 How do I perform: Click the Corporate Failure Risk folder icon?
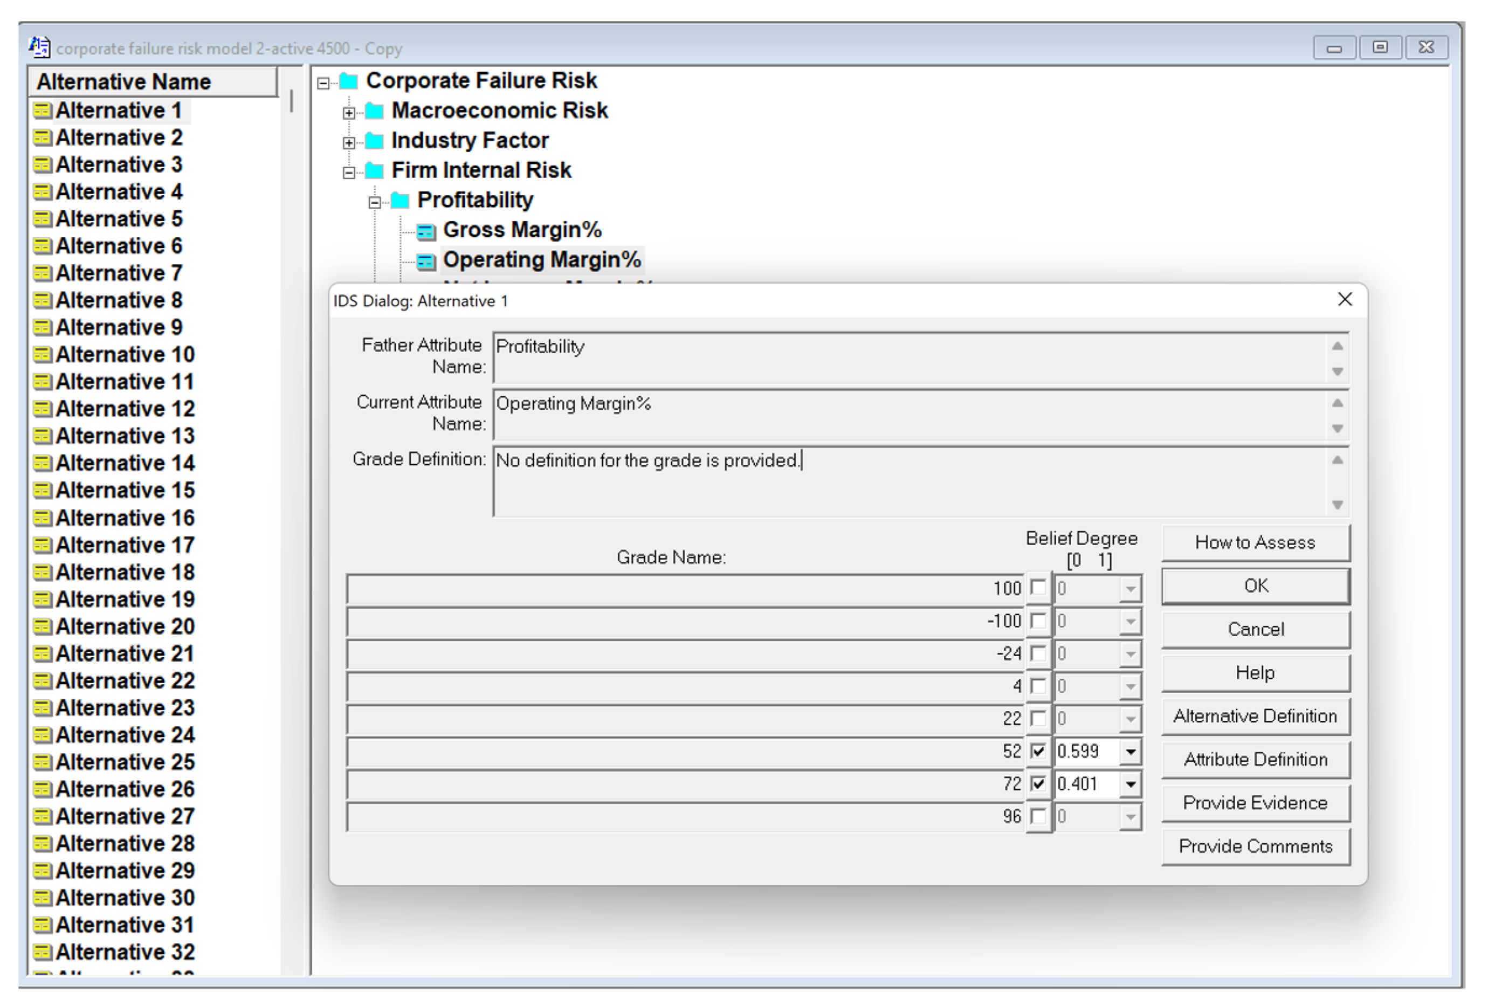(349, 81)
